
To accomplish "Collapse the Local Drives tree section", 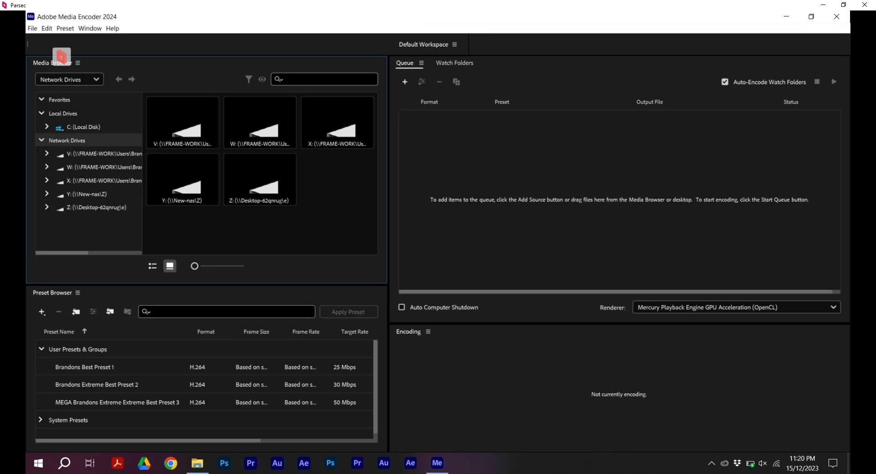I will [42, 113].
